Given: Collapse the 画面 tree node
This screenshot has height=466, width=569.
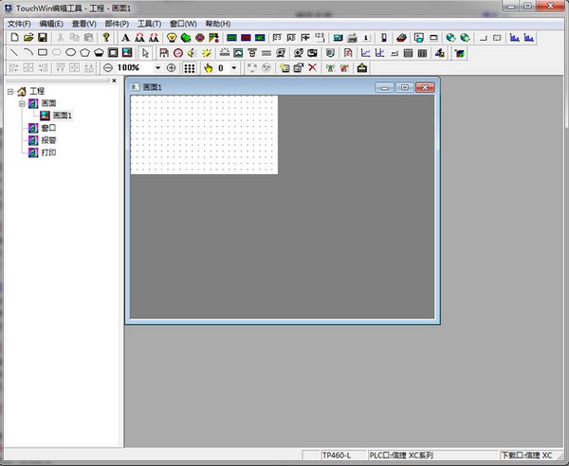Looking at the screenshot, I should pyautogui.click(x=21, y=103).
